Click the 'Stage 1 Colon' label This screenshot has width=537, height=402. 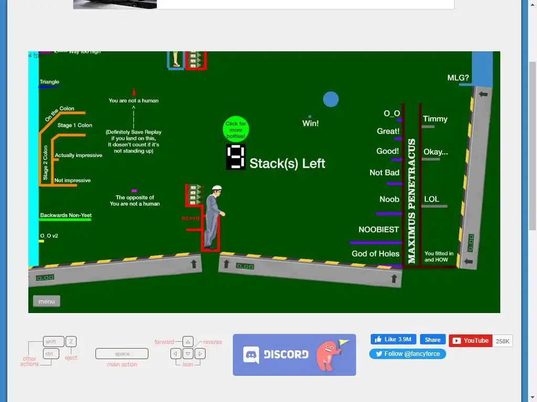pos(74,125)
